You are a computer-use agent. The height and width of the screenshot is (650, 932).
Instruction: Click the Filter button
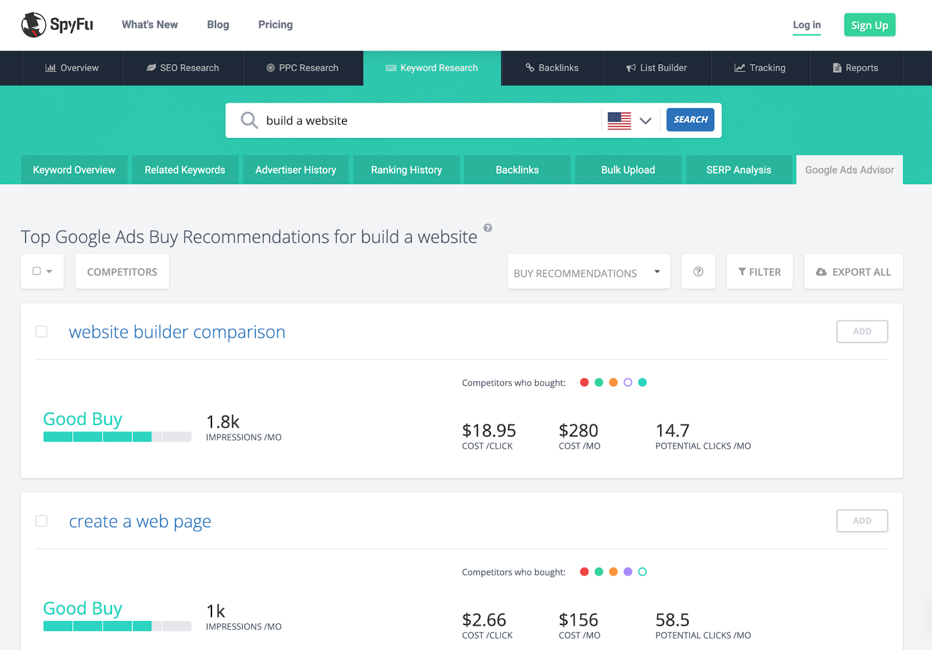[x=760, y=271]
